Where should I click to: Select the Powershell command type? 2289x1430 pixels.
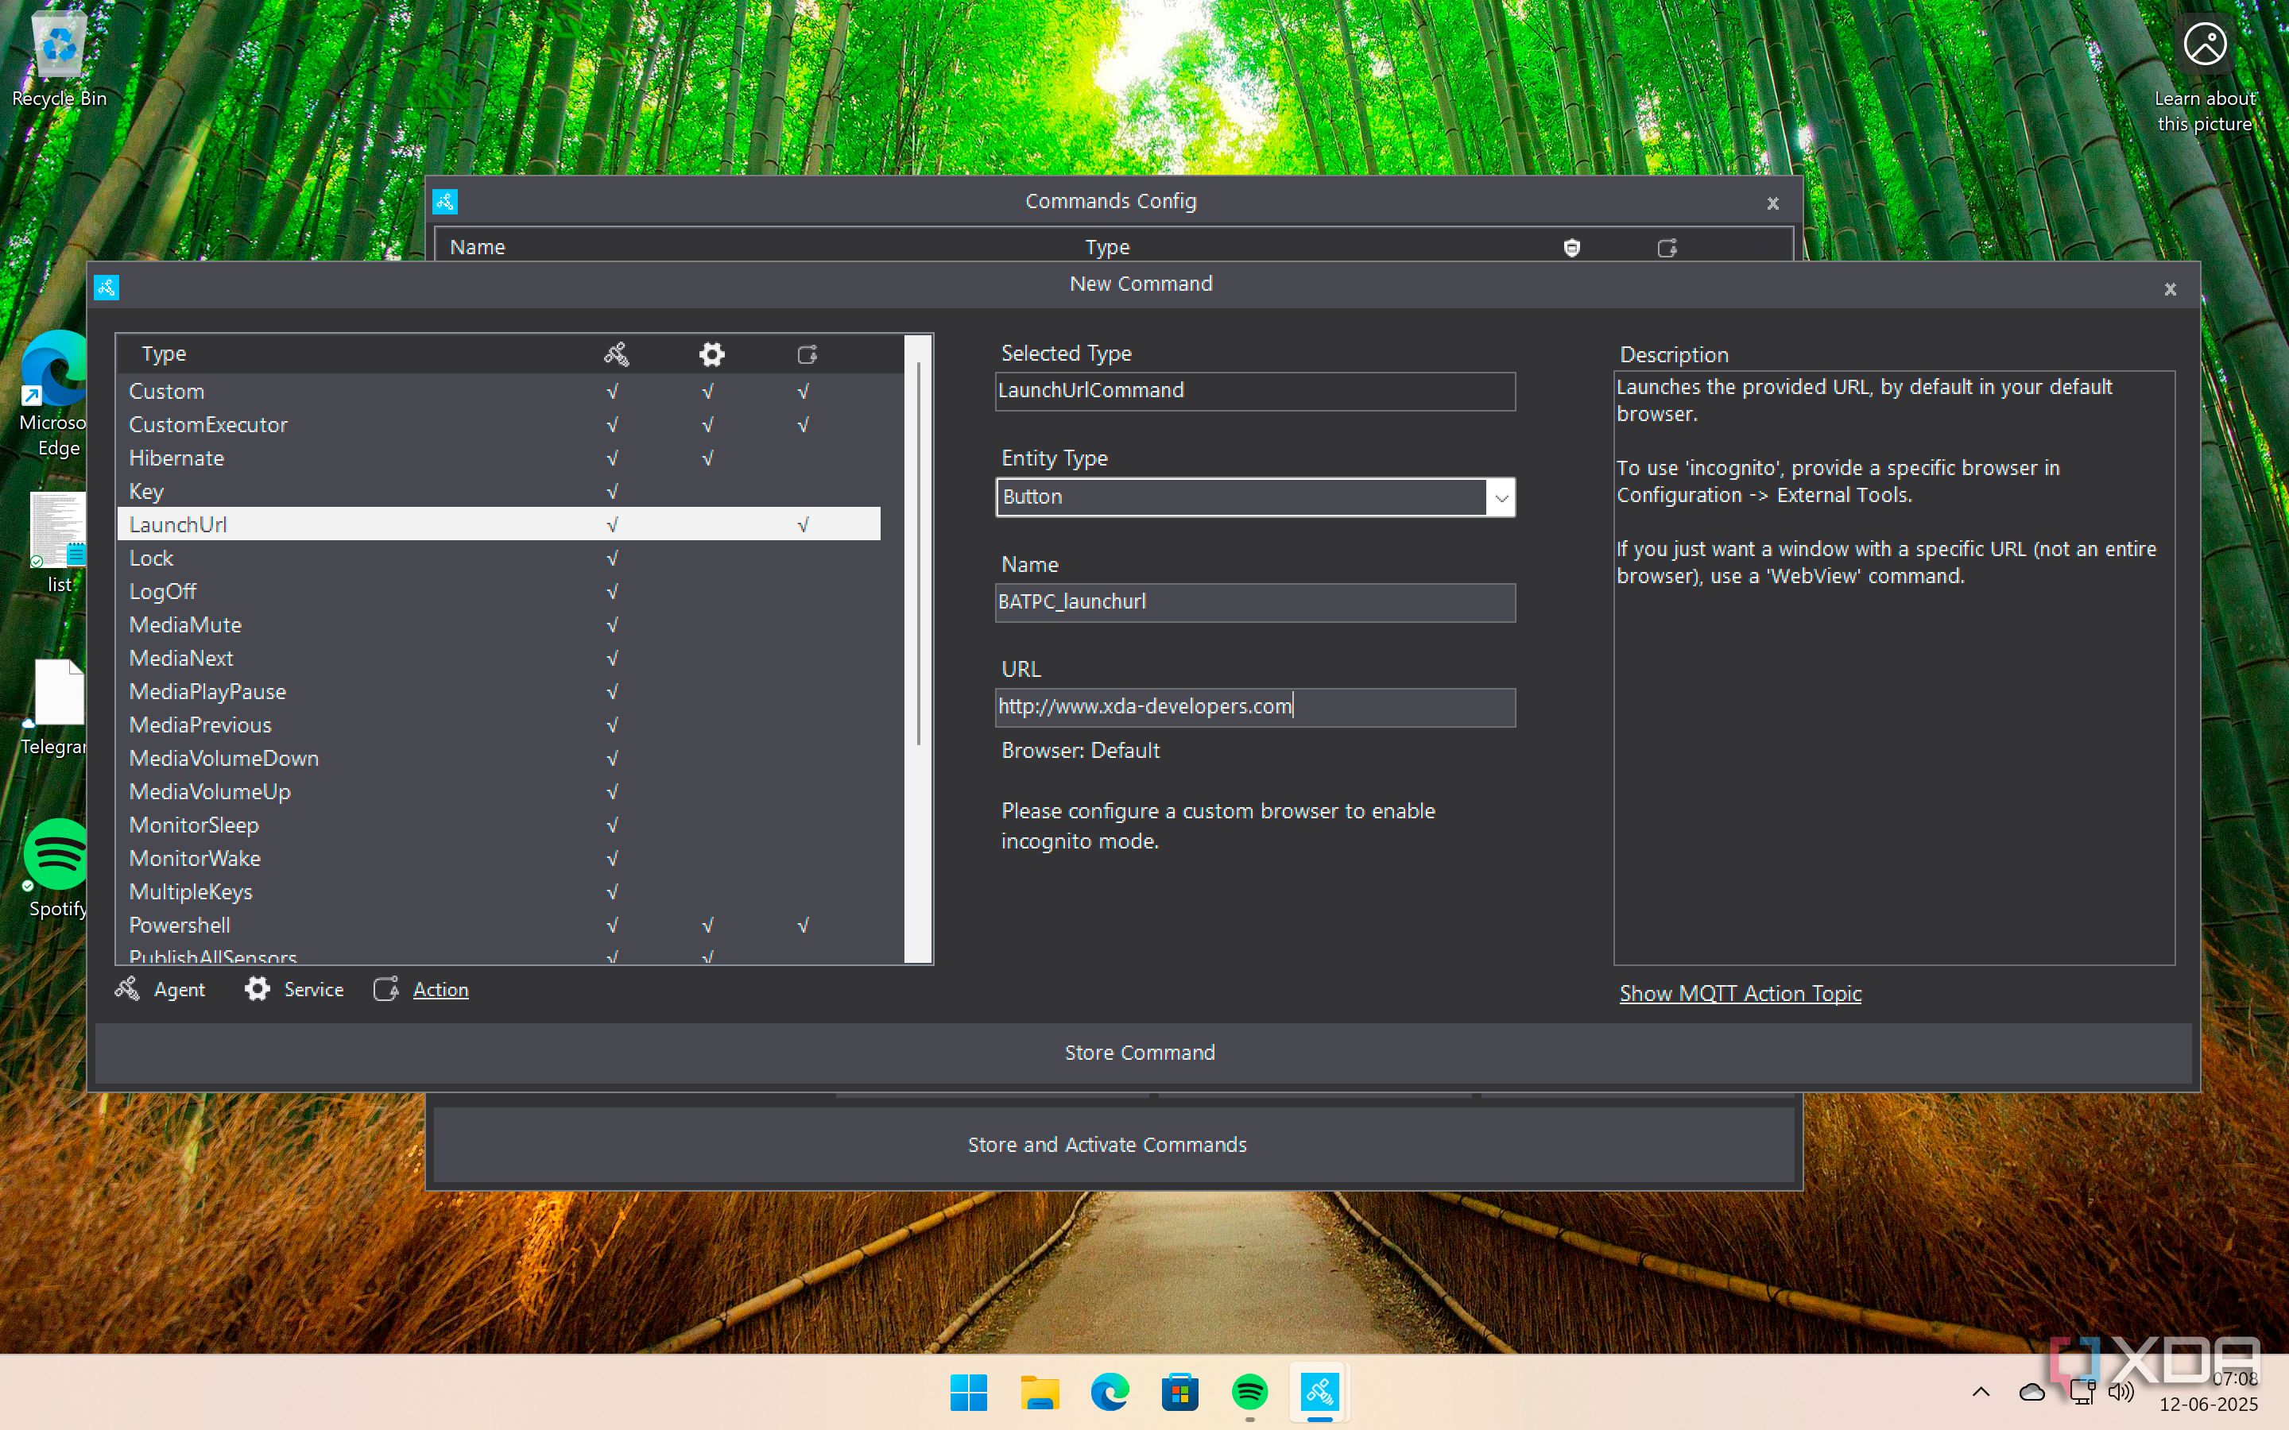[x=498, y=925]
